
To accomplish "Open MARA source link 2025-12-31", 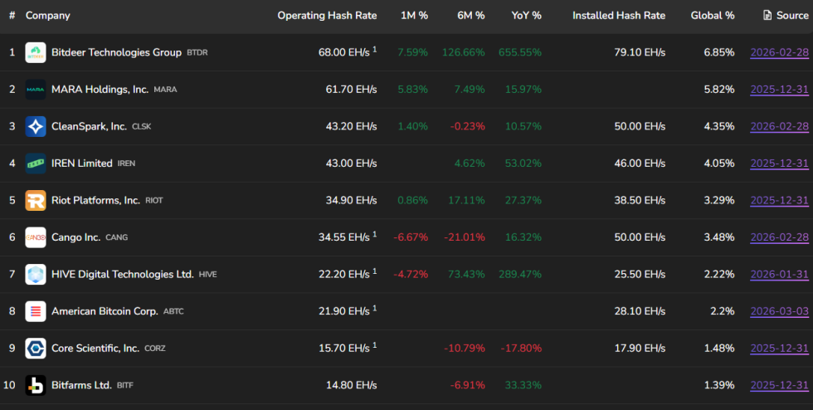I will (x=779, y=90).
